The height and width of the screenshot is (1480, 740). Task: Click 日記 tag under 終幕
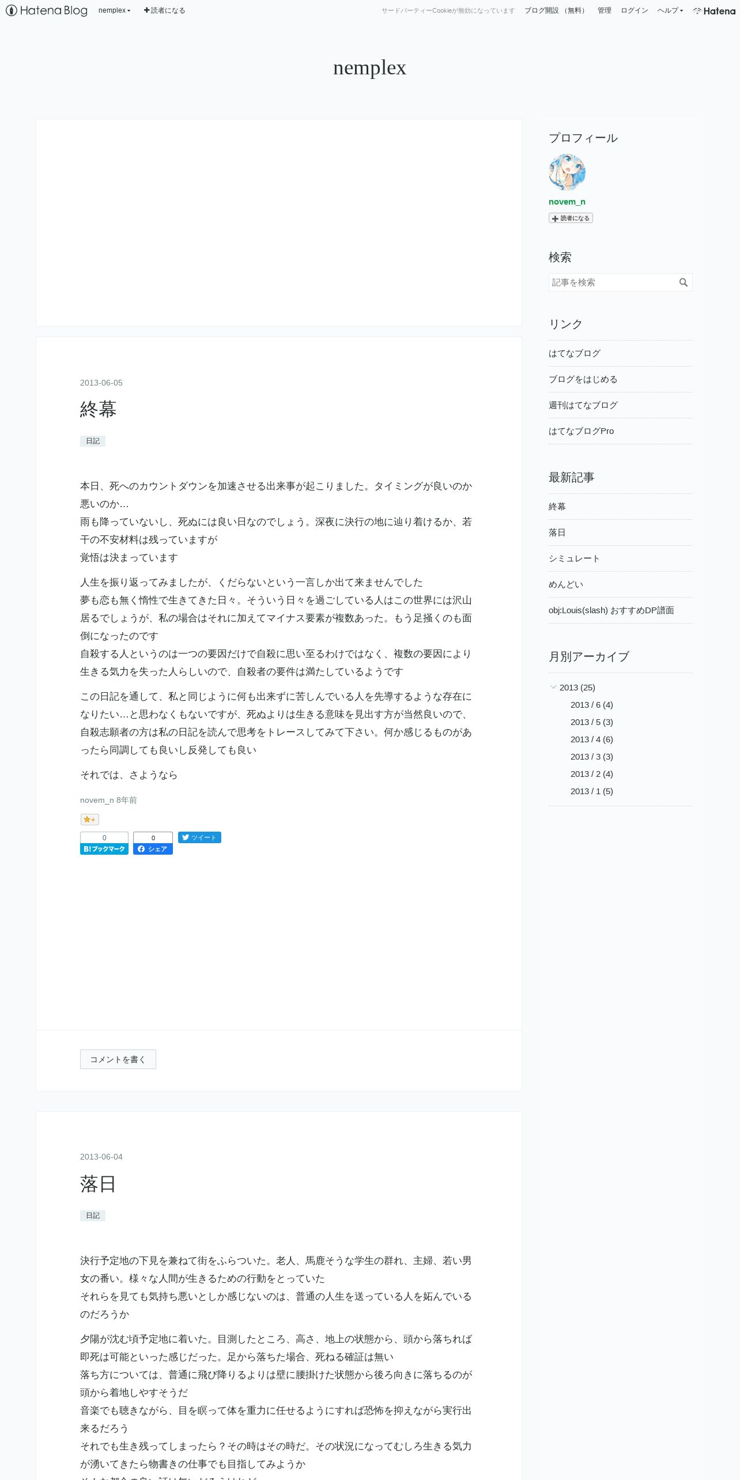point(93,441)
